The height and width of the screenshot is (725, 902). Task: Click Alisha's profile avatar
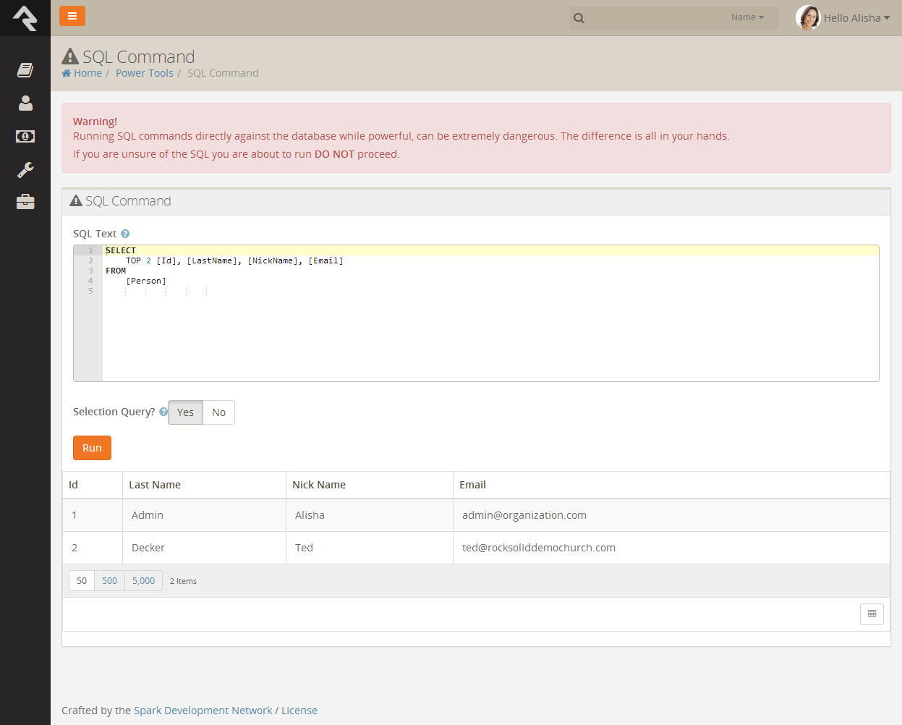point(808,17)
